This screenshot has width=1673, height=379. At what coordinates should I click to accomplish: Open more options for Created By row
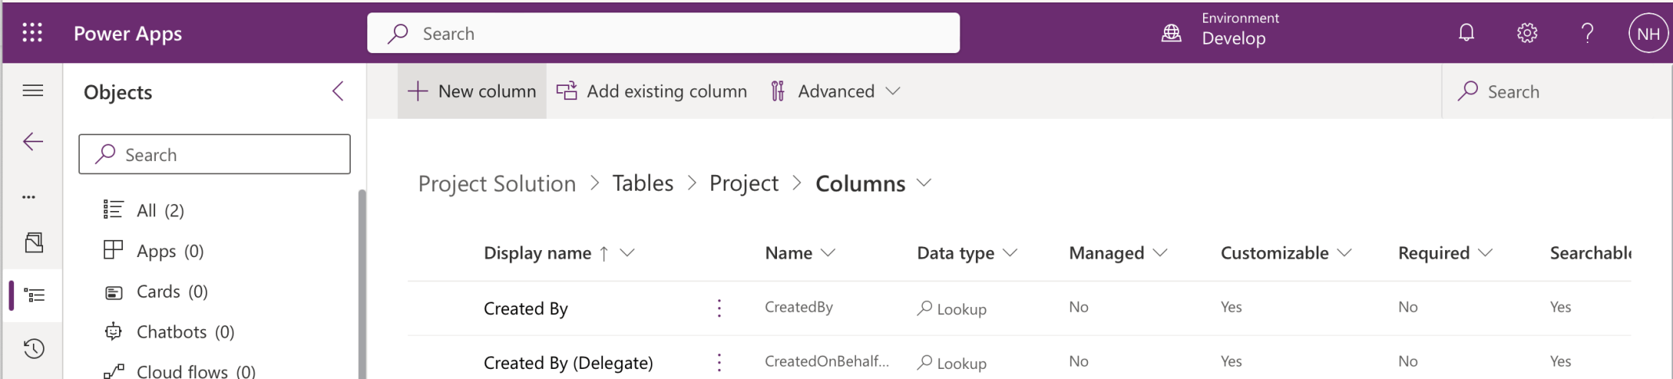tap(719, 308)
